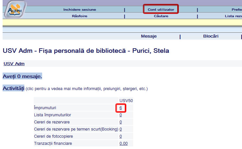Click the Cereri de fotocopiere count link
Image resolution: width=242 pixels, height=149 pixels.
point(121,136)
